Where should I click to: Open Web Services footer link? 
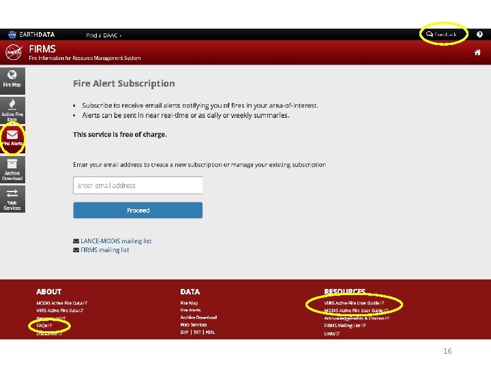pyautogui.click(x=194, y=325)
